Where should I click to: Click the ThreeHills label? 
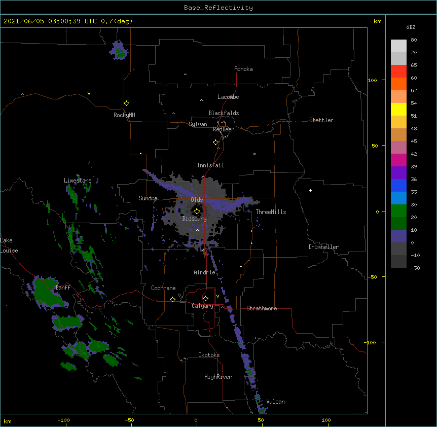tap(271, 212)
